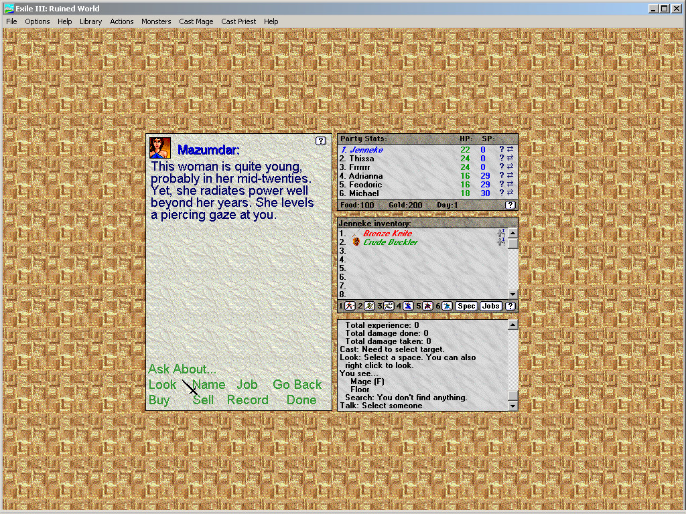Click the swap arrows for Thissa
This screenshot has width=686, height=514.
click(510, 158)
